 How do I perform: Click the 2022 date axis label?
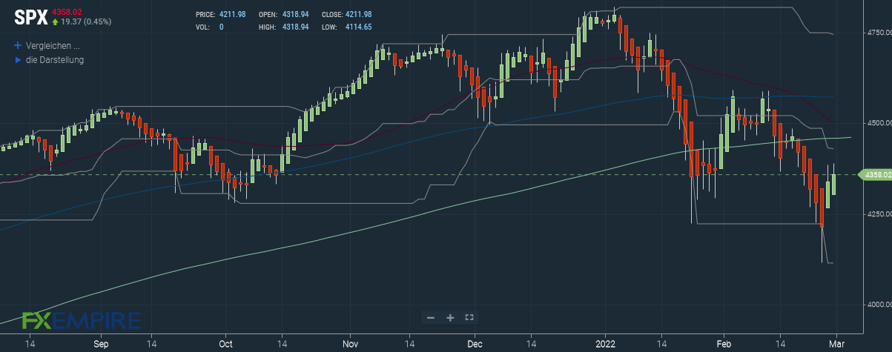click(605, 345)
